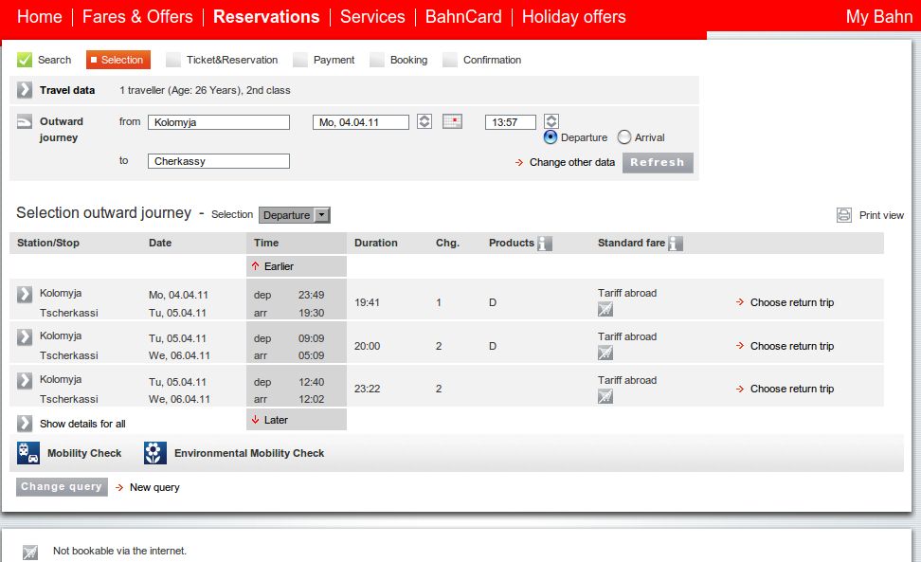Open the Reservations menu
This screenshot has width=921, height=562.
[266, 16]
